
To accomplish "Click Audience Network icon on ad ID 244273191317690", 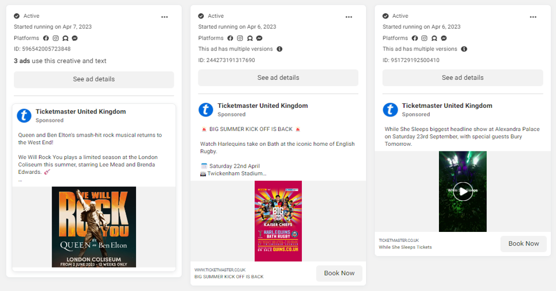I will tap(250, 38).
